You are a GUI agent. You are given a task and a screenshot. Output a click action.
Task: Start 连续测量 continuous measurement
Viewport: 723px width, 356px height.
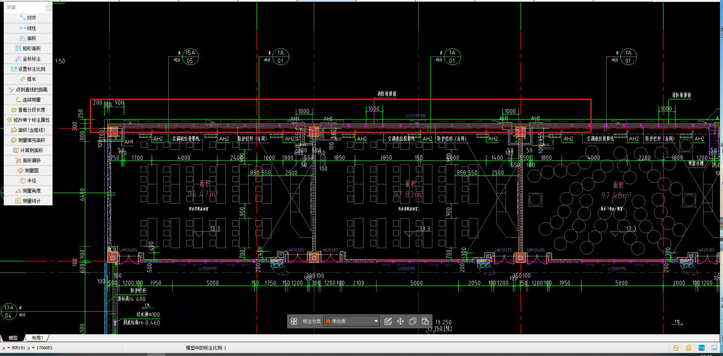pos(28,100)
